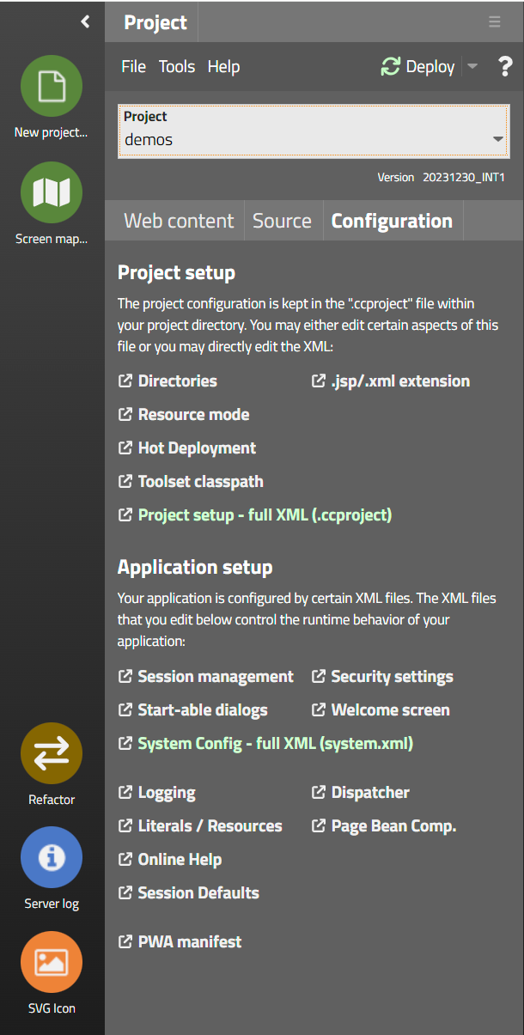The image size is (524, 1035).
Task: Open the File menu
Action: pyautogui.click(x=133, y=67)
